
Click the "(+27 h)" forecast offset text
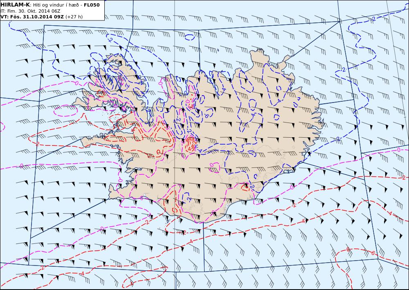(74, 17)
